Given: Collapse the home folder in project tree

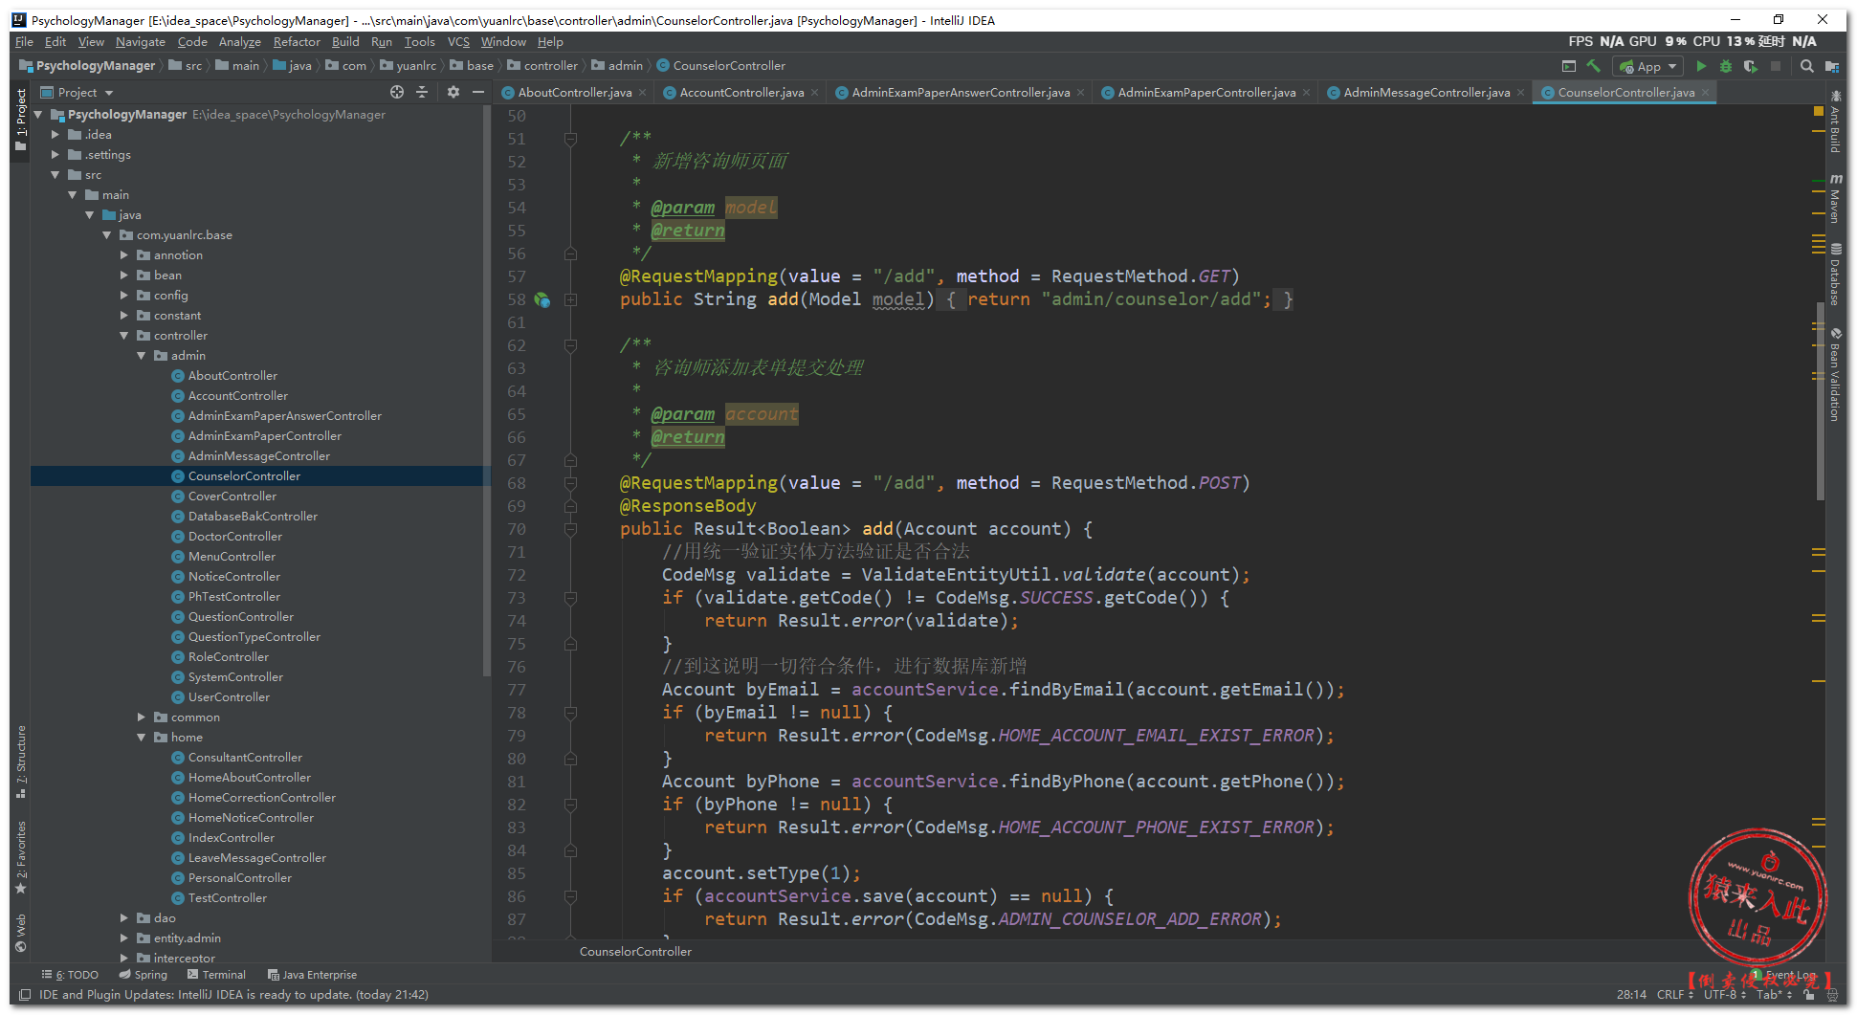Looking at the screenshot, I should pos(142,737).
